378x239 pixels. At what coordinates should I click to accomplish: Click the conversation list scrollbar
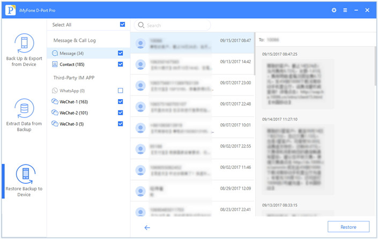click(254, 54)
